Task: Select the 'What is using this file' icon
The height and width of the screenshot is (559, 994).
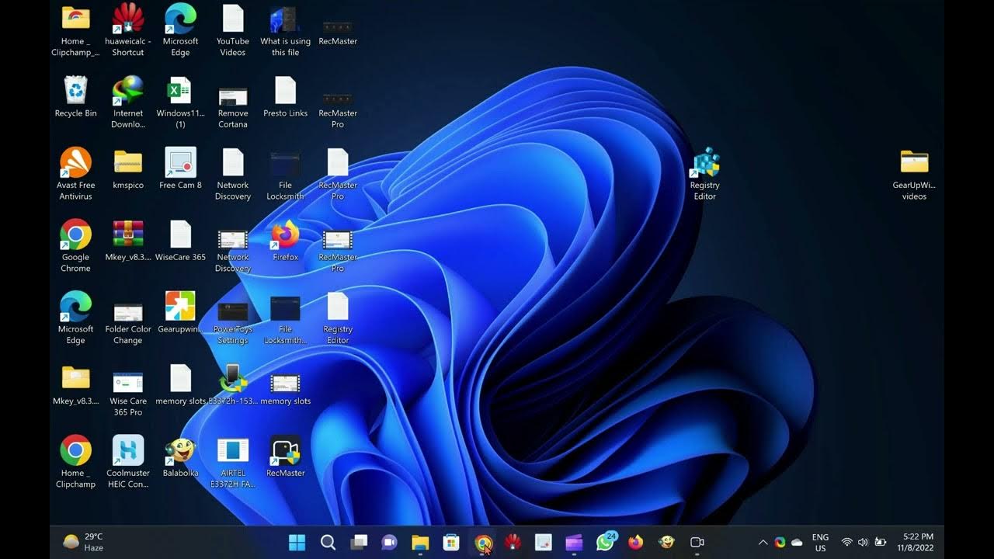Action: (x=285, y=30)
